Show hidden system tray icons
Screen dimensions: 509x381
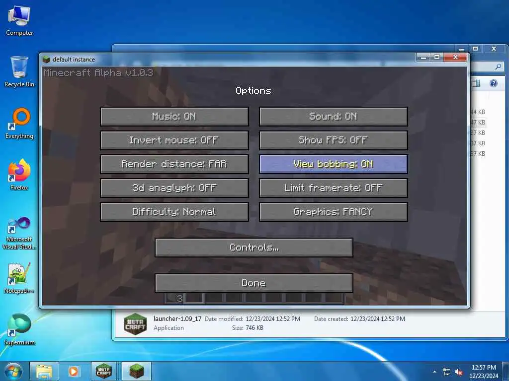(434, 372)
